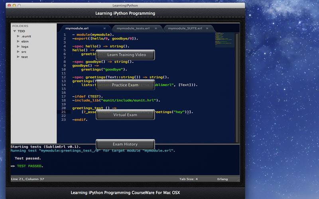Close the LearningiPython window

tap(9, 6)
